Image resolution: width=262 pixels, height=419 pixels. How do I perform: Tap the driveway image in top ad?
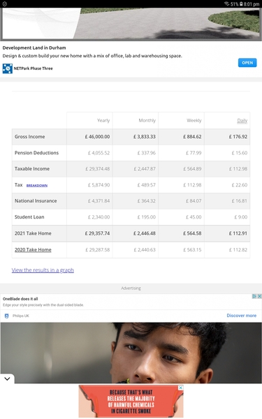[x=131, y=24]
